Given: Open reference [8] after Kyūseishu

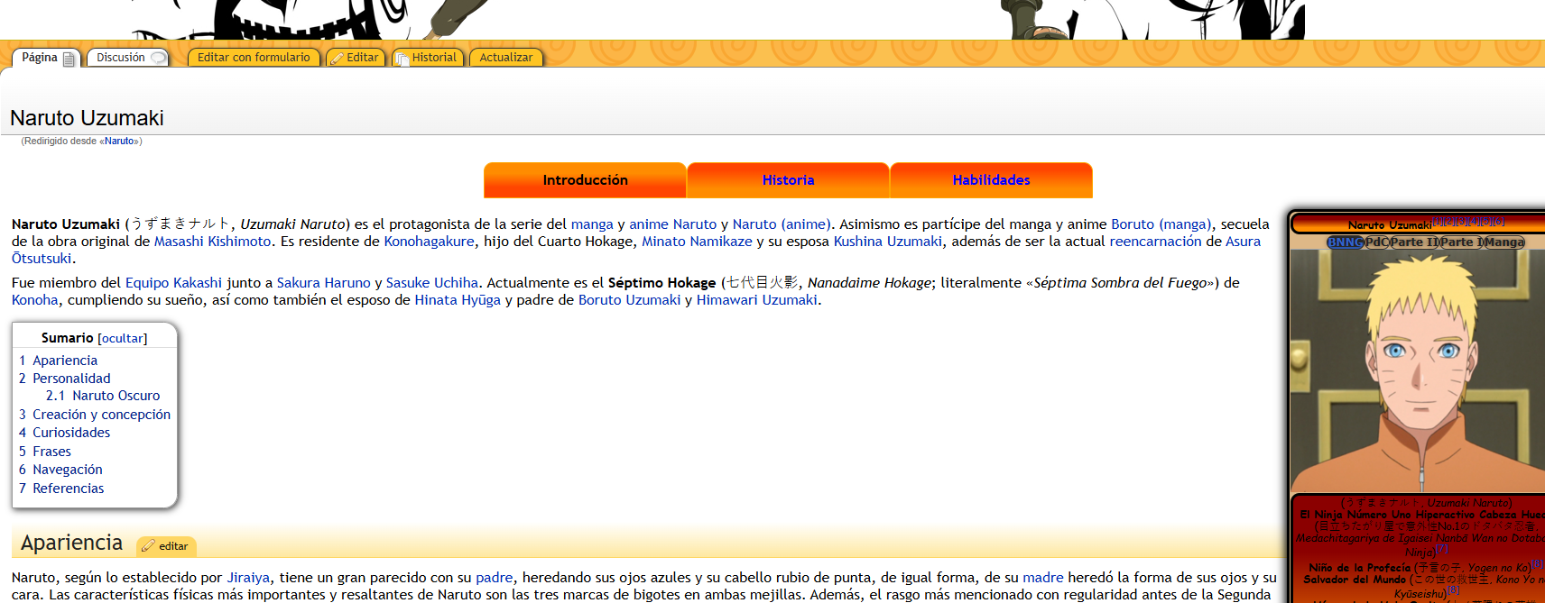Looking at the screenshot, I should tap(1453, 589).
